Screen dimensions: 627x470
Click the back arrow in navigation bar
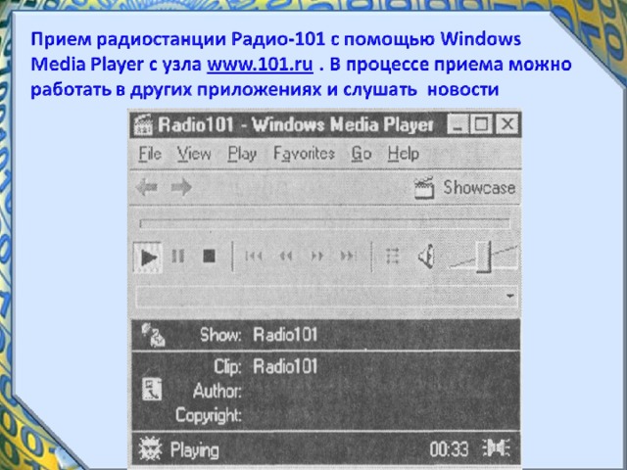point(146,187)
